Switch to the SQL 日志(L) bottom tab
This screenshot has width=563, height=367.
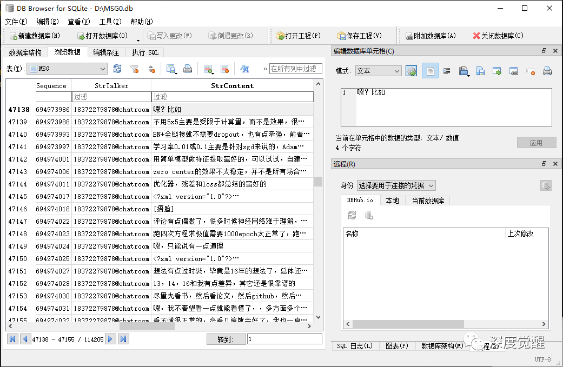pyautogui.click(x=354, y=346)
